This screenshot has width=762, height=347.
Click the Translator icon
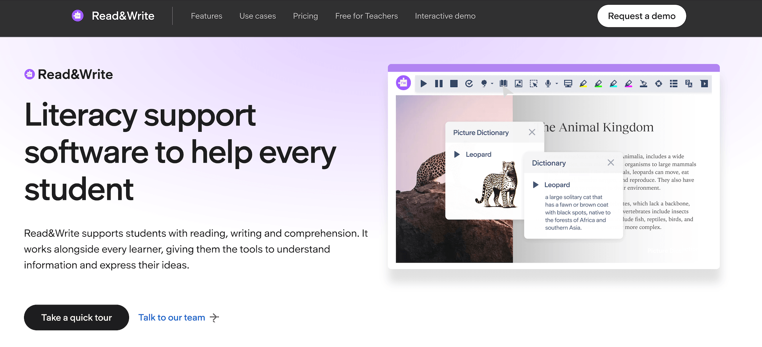pyautogui.click(x=689, y=84)
